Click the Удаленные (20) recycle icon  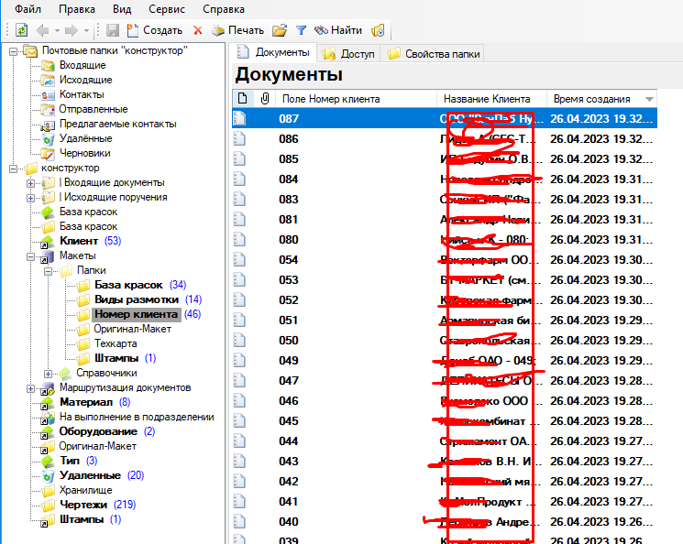click(48, 476)
